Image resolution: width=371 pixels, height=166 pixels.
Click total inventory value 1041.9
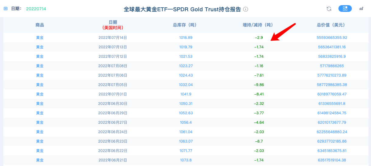coord(186,94)
